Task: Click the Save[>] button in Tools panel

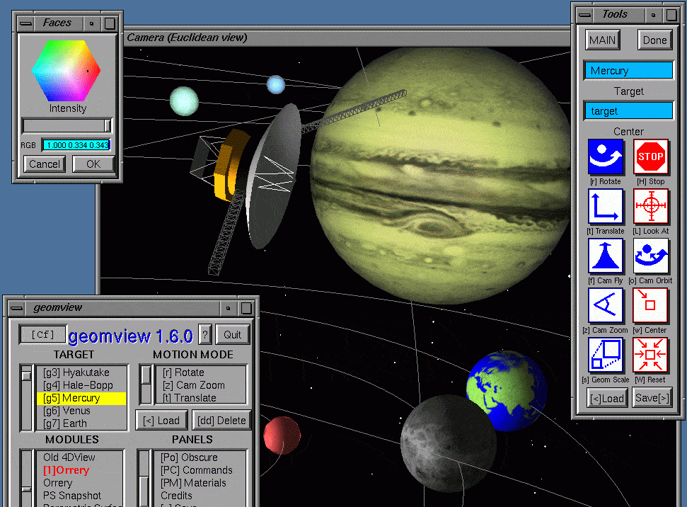Action: (x=652, y=398)
